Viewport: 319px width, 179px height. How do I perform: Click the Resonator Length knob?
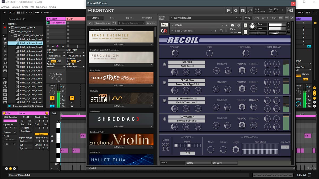pos(236,150)
